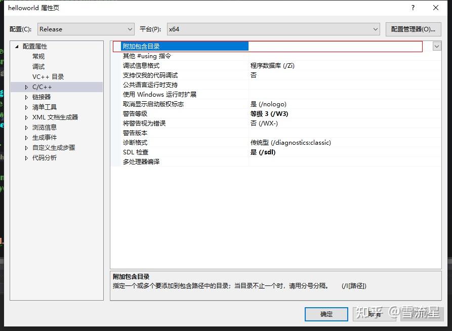The height and width of the screenshot is (331, 452).
Task: Close the helloworld 属性页 dialog
Action: click(436, 8)
